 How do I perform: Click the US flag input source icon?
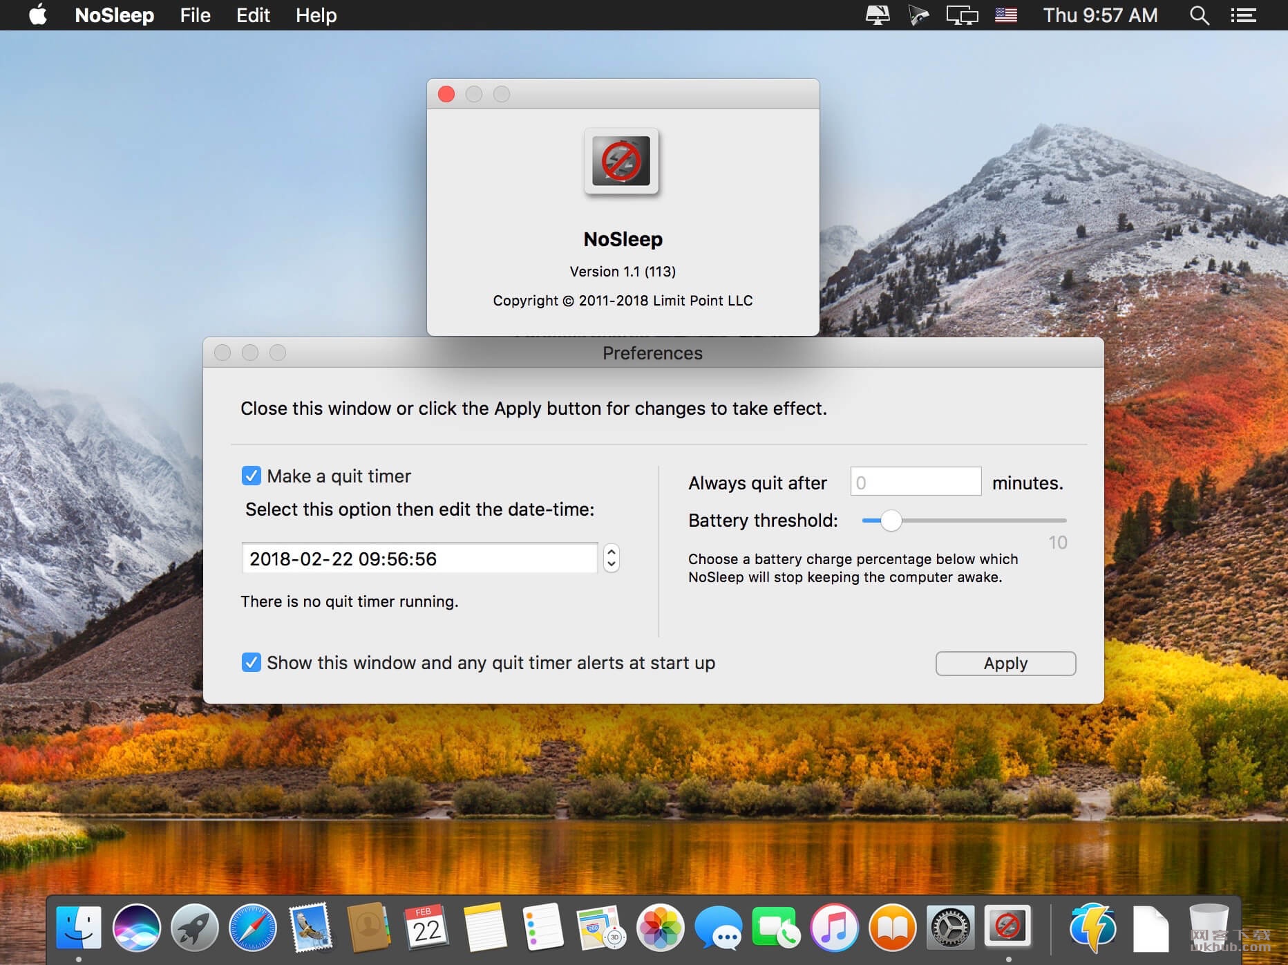[1006, 15]
